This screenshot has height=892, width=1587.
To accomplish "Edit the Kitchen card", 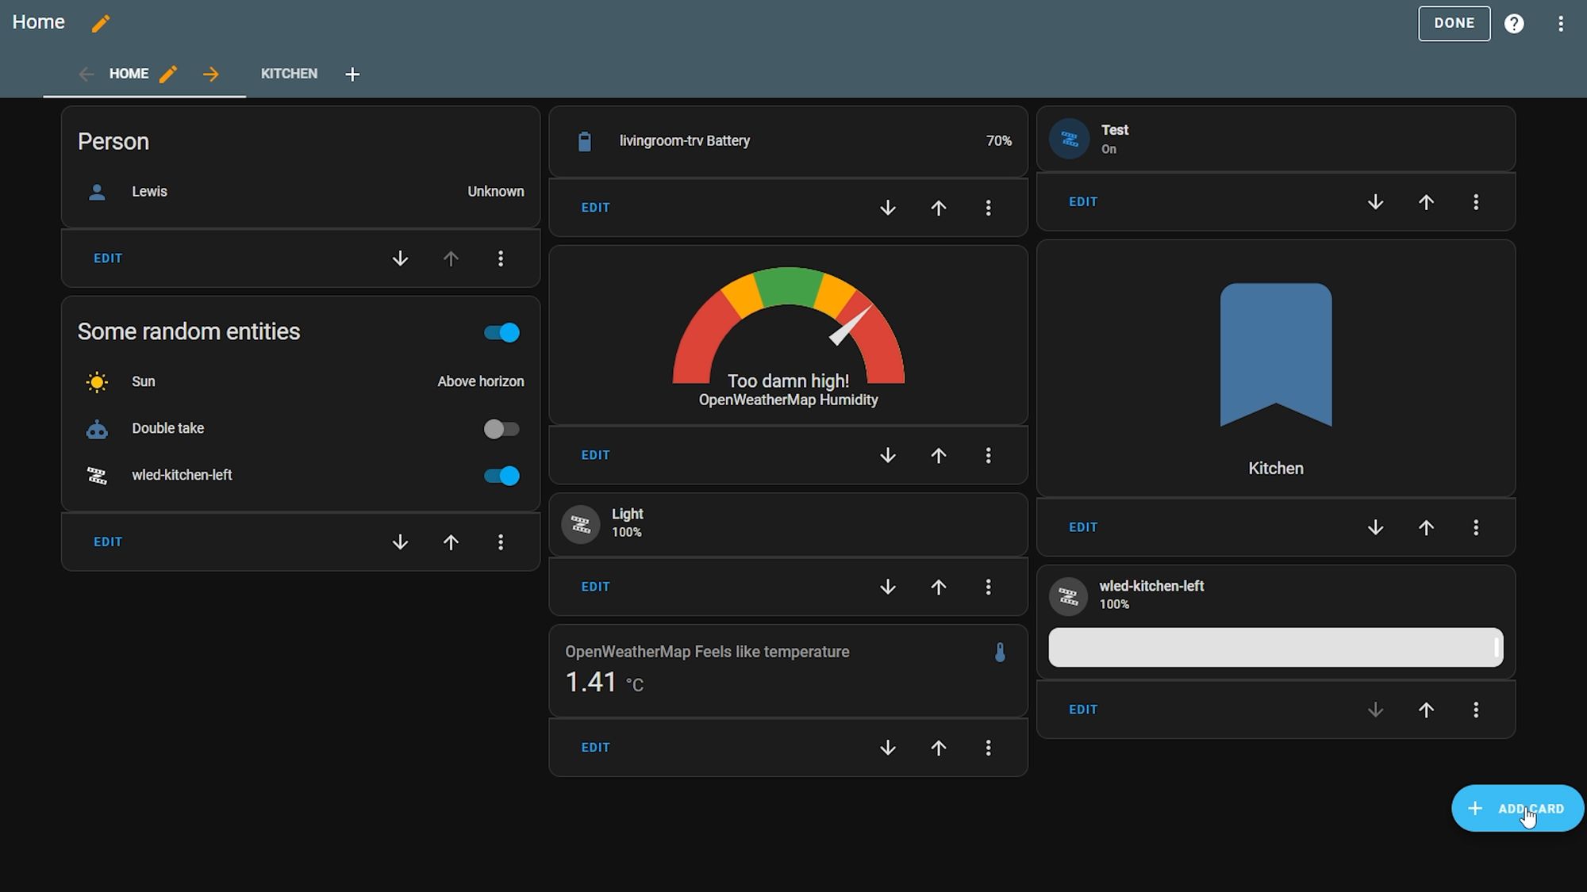I will 1083,527.
